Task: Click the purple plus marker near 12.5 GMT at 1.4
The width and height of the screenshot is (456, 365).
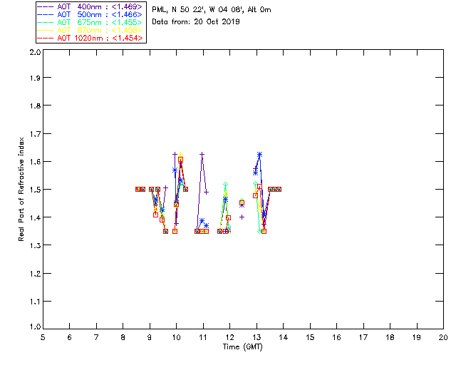Action: click(x=242, y=217)
